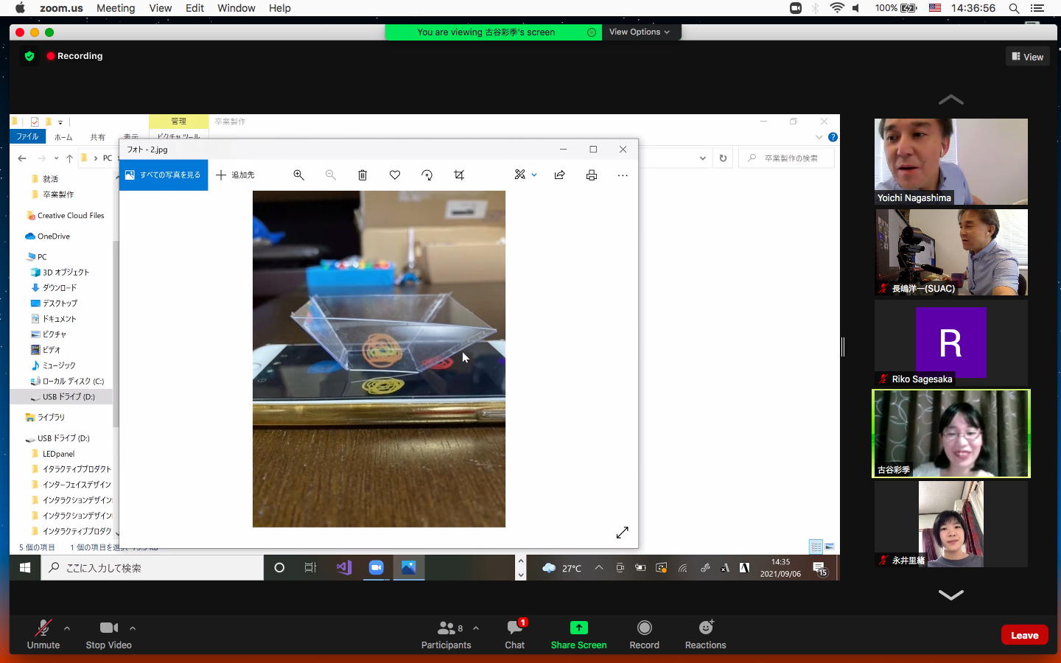Open the Zoom Chat panel
The height and width of the screenshot is (663, 1061).
pyautogui.click(x=514, y=635)
